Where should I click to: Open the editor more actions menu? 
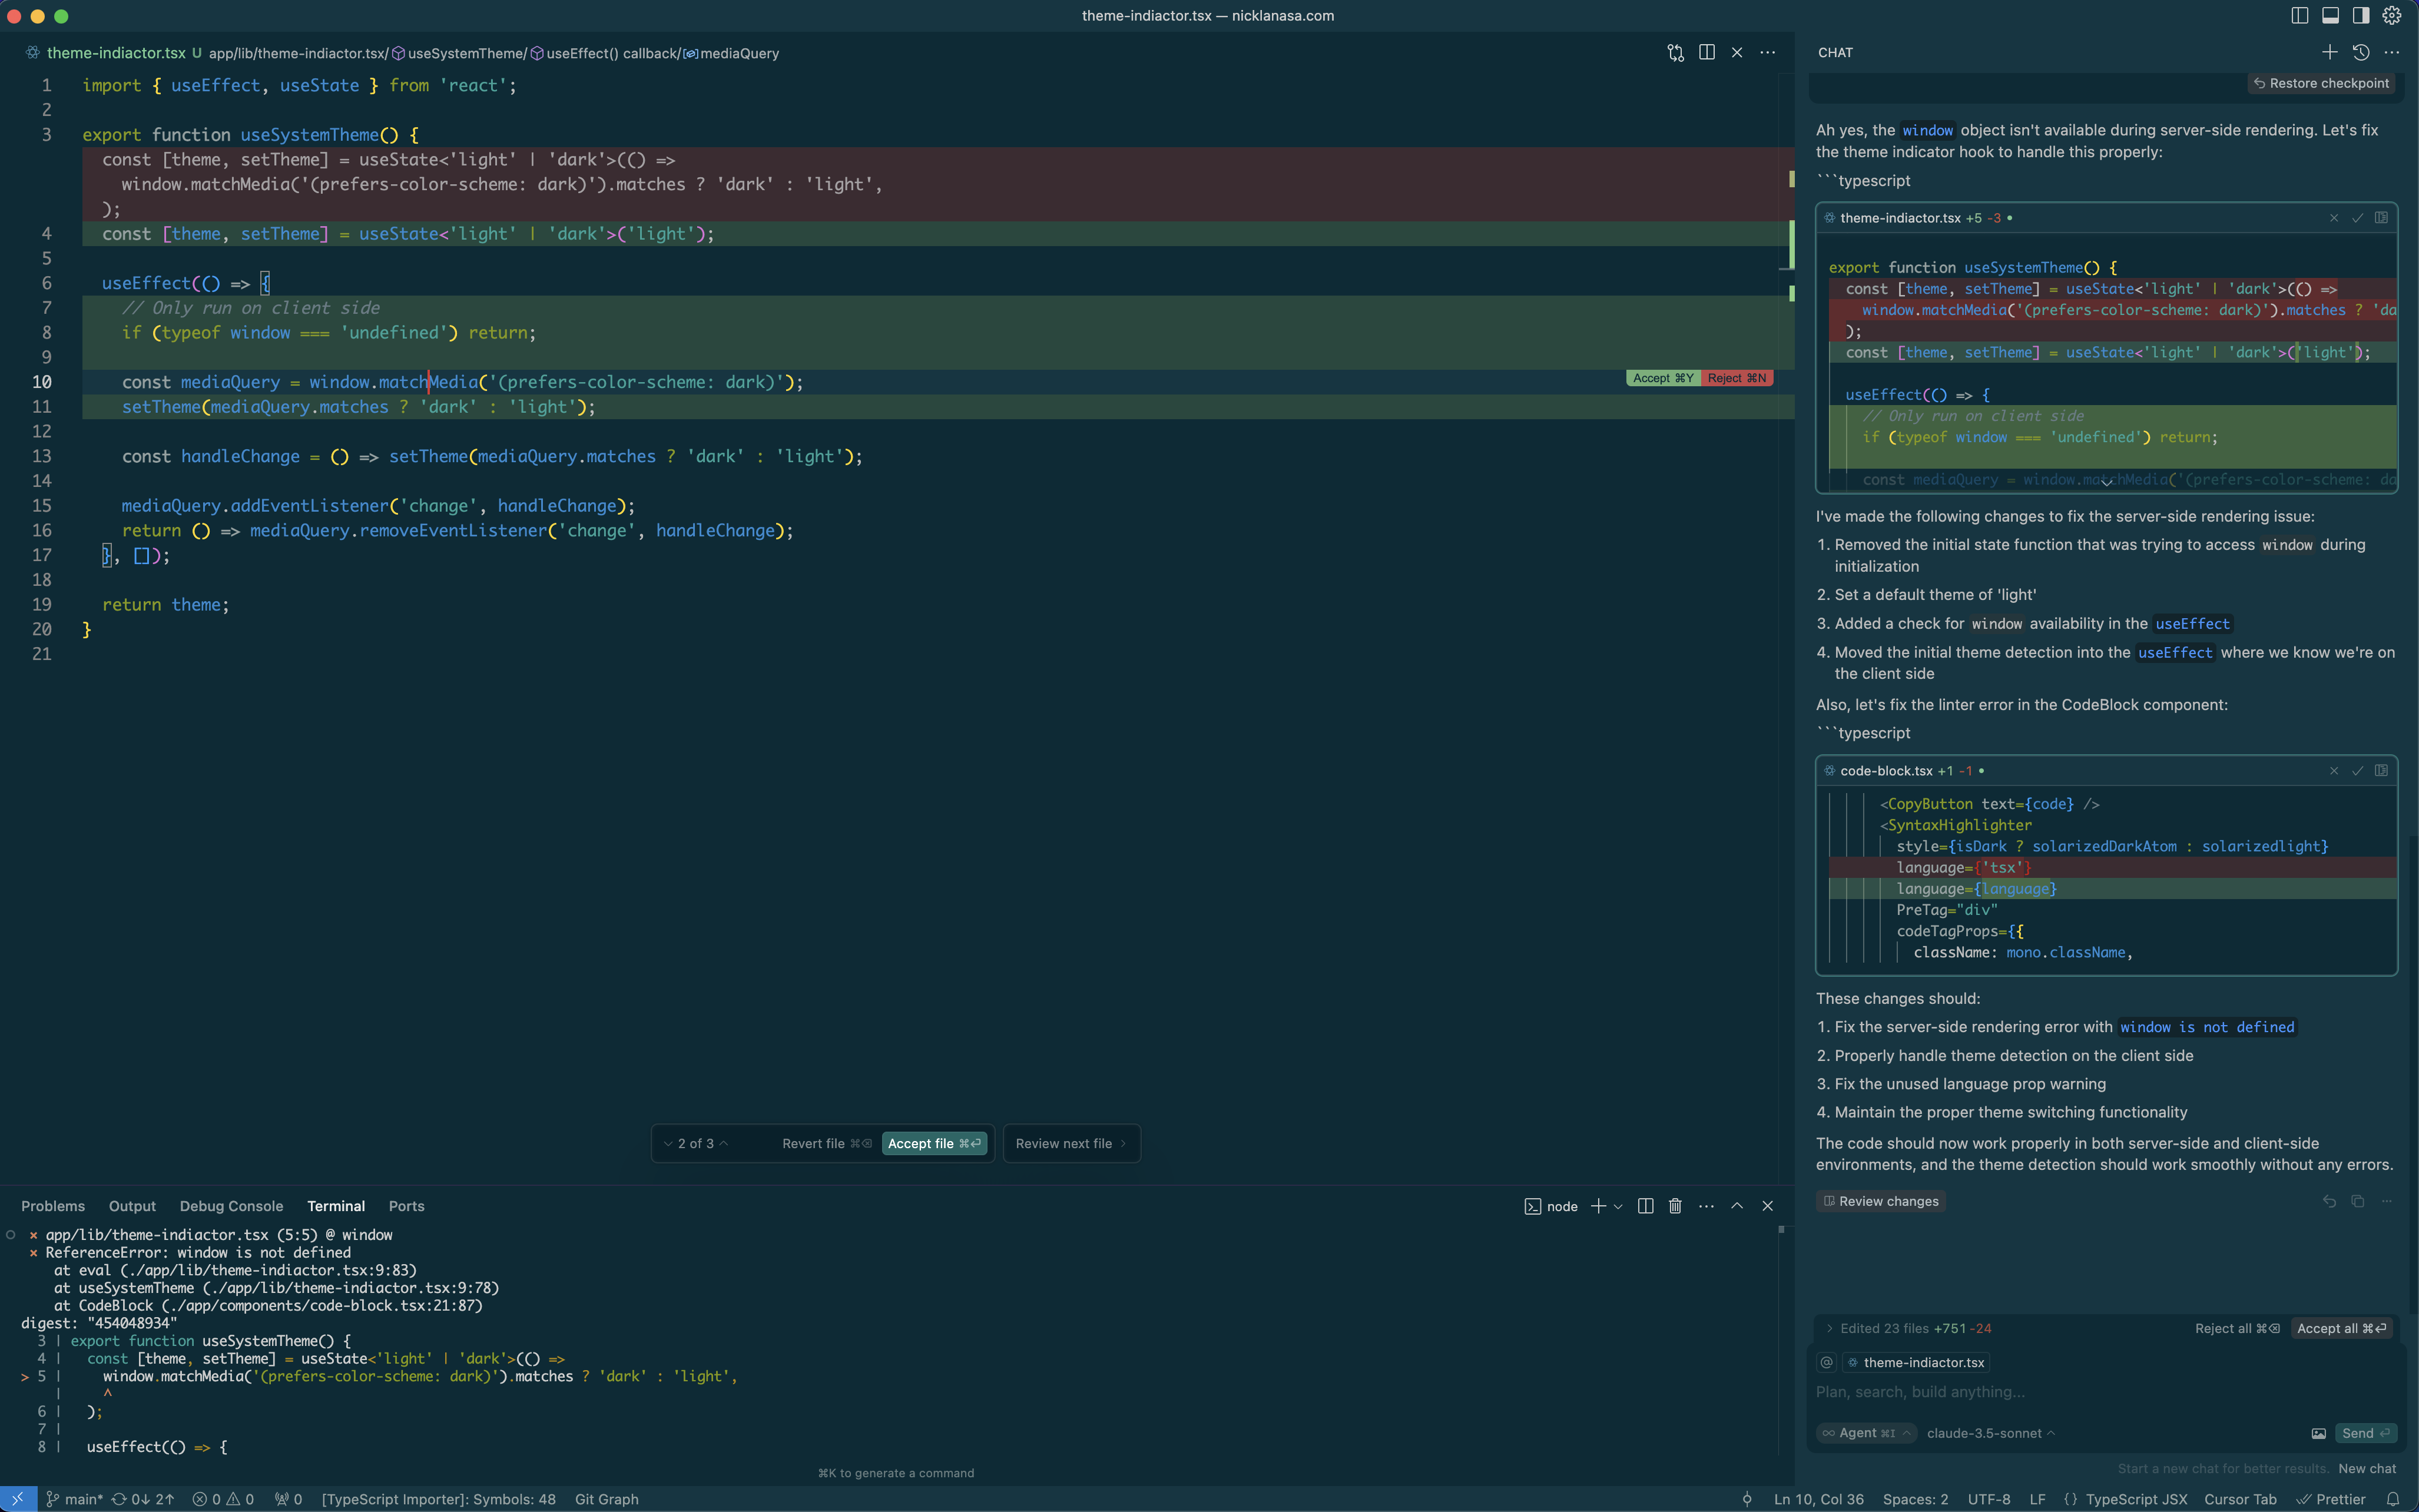point(1768,52)
